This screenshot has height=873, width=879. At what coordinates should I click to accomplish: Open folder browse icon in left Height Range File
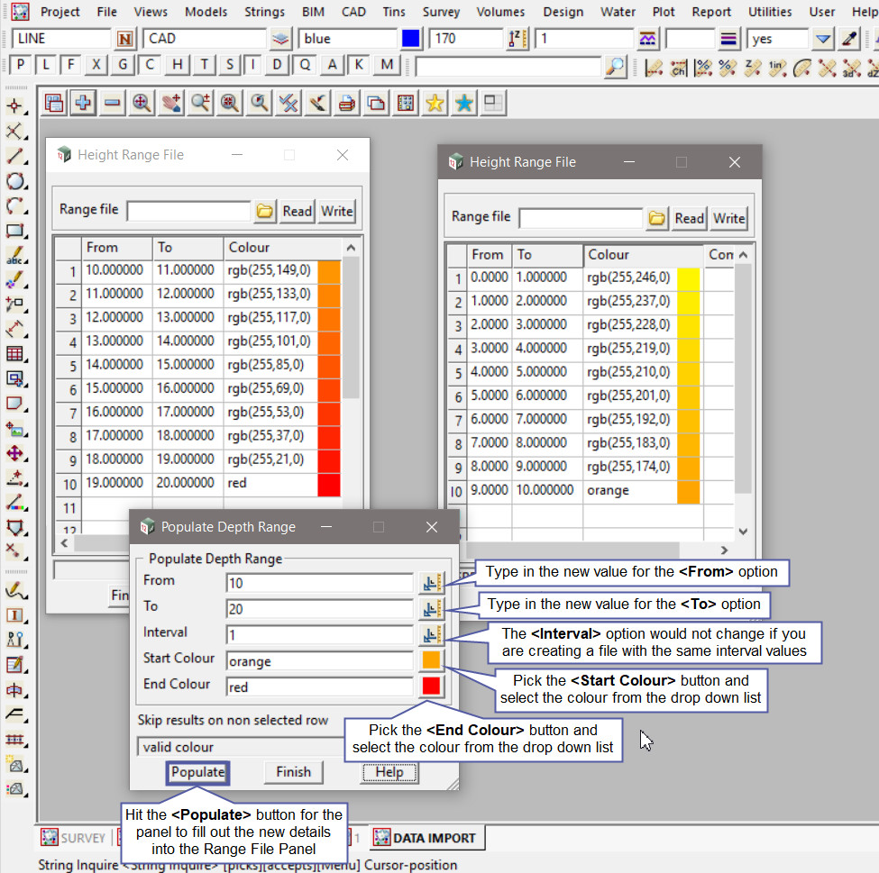click(265, 211)
